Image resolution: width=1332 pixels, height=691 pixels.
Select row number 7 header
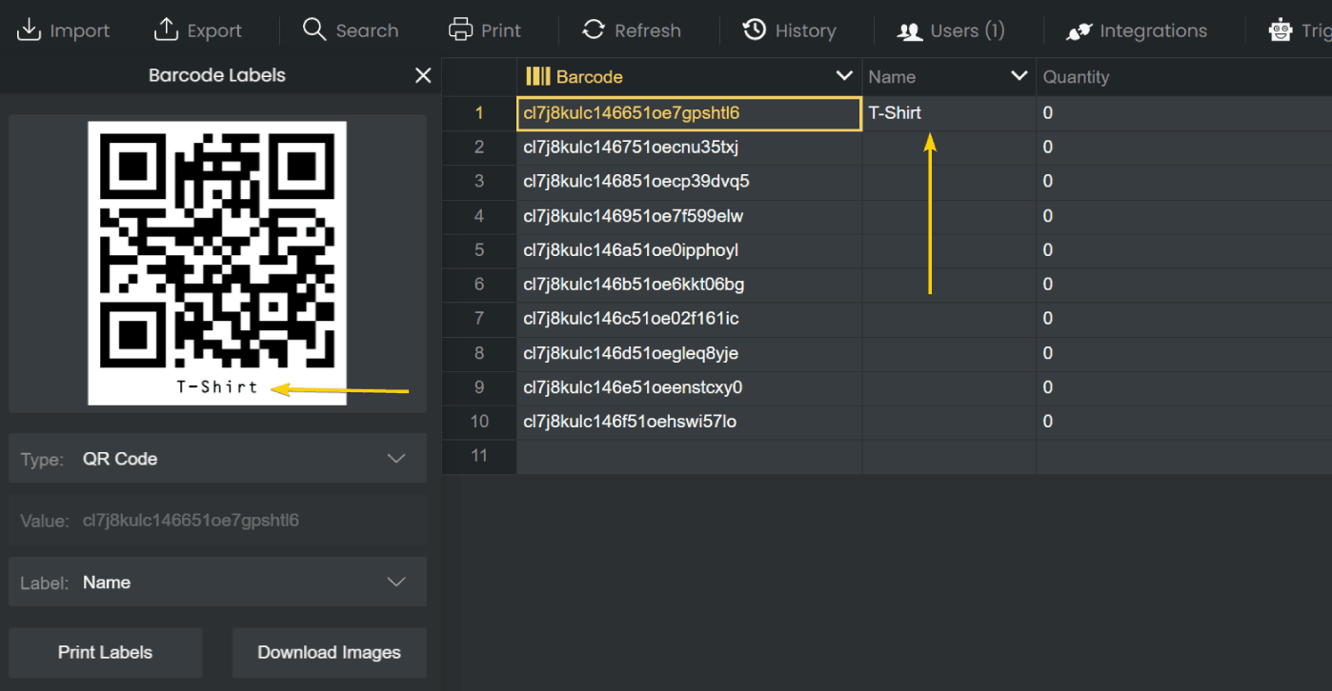[479, 319]
